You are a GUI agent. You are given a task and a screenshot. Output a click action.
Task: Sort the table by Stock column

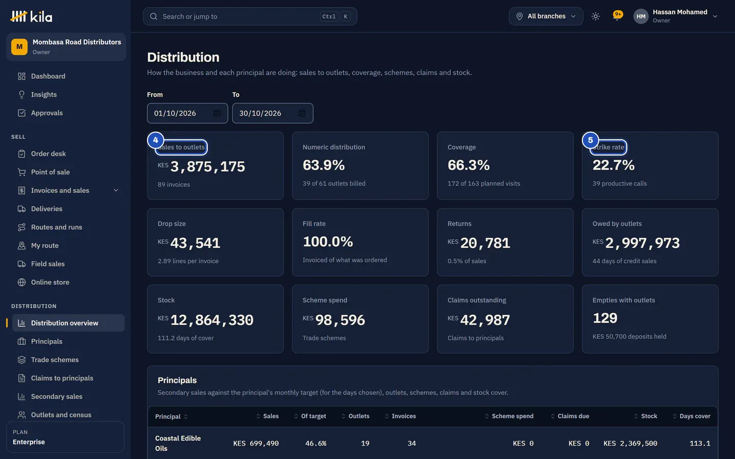(x=645, y=417)
